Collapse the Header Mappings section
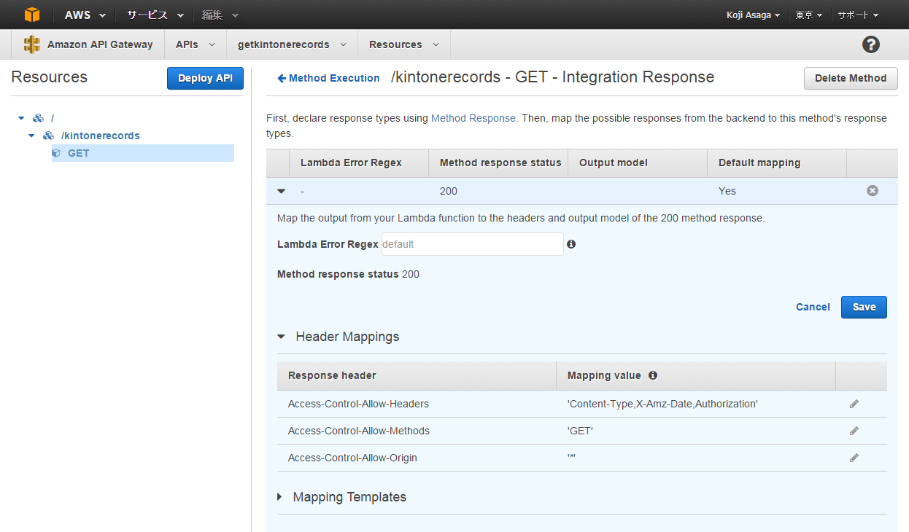 coord(281,336)
